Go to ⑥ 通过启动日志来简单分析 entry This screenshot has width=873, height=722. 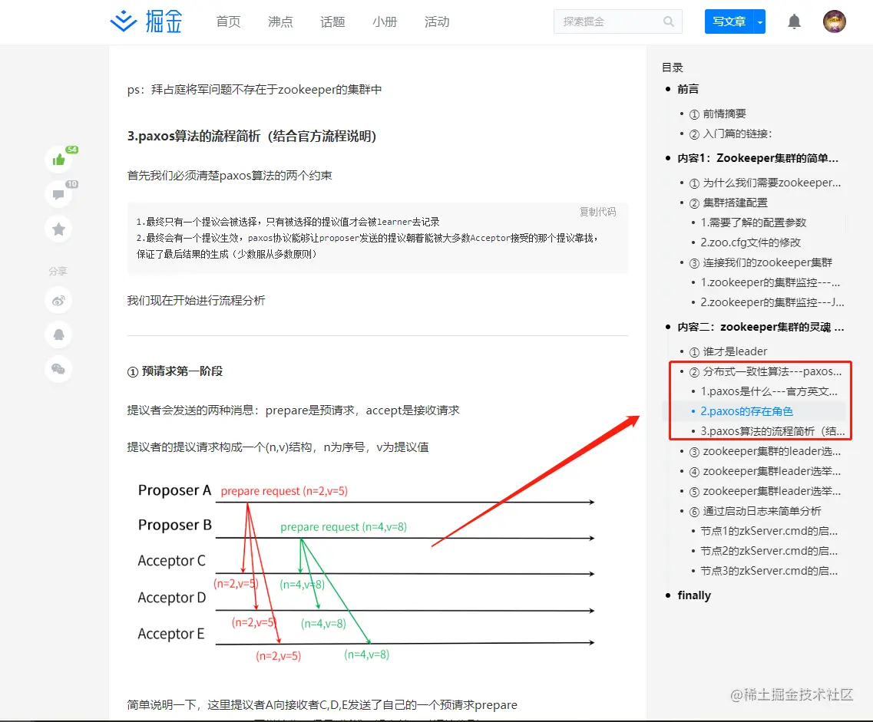click(x=755, y=511)
